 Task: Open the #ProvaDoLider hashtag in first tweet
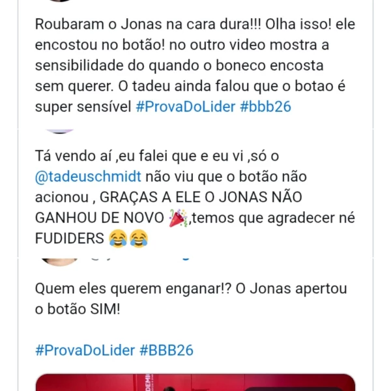pyautogui.click(x=185, y=107)
